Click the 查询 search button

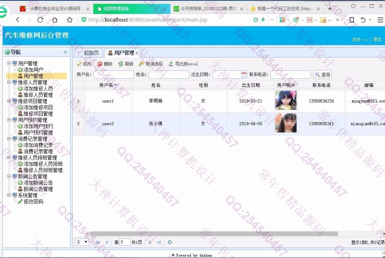(x=322, y=75)
